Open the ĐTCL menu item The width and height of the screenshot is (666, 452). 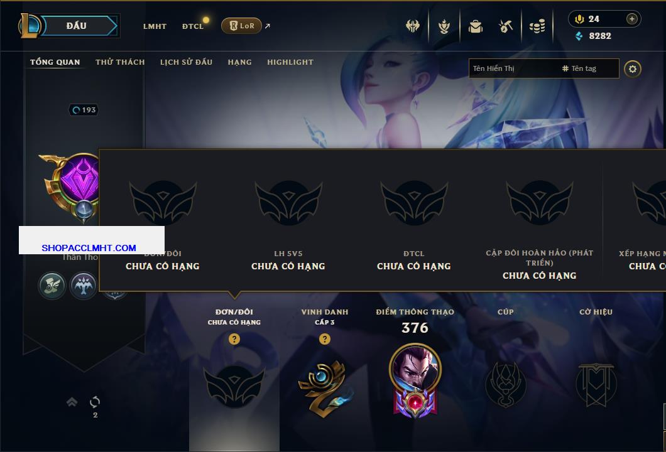[193, 26]
